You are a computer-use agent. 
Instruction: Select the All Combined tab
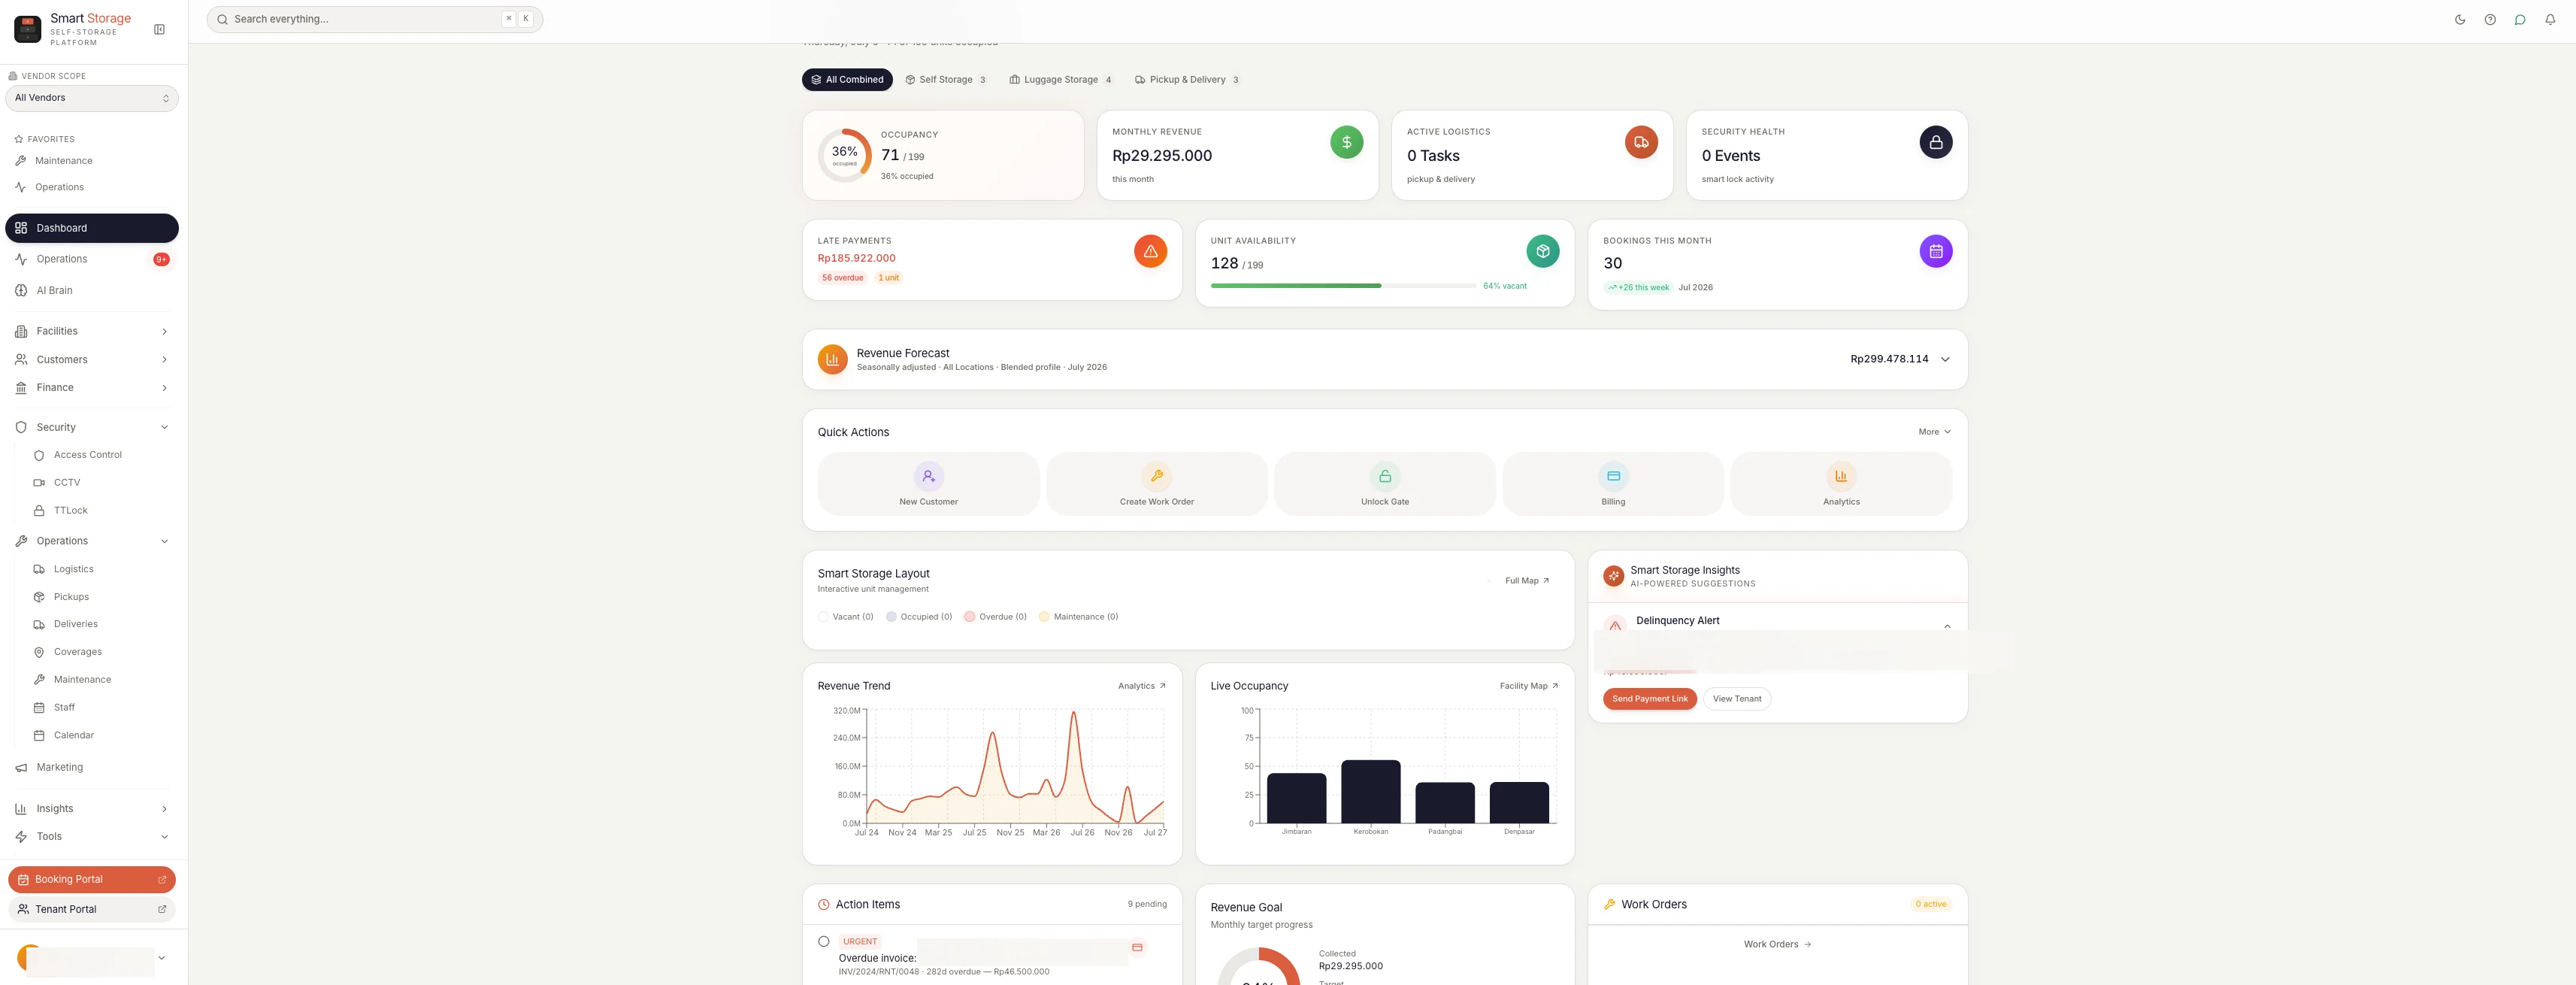(847, 80)
